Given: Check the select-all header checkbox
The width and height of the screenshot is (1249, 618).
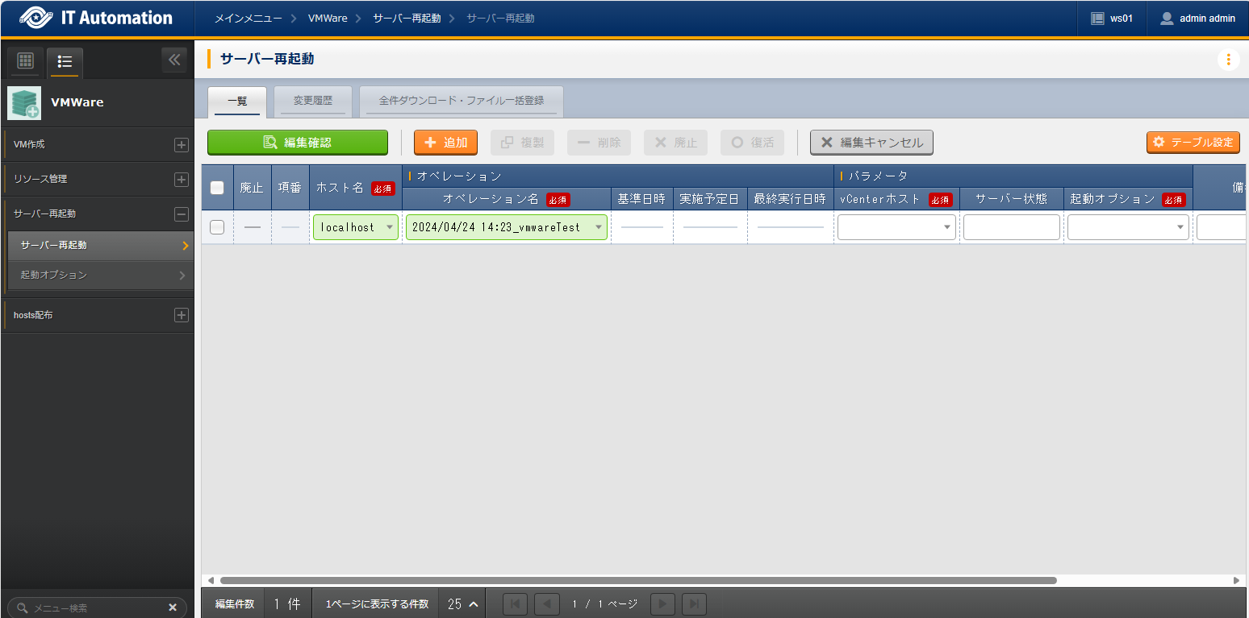Looking at the screenshot, I should pos(217,188).
